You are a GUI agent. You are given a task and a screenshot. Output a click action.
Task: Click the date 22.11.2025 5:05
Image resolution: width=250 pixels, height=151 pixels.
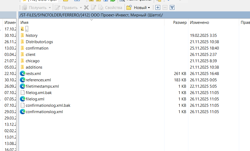203,86
